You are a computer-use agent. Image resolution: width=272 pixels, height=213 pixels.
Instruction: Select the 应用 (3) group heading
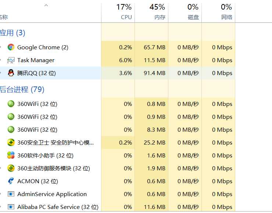12,33
